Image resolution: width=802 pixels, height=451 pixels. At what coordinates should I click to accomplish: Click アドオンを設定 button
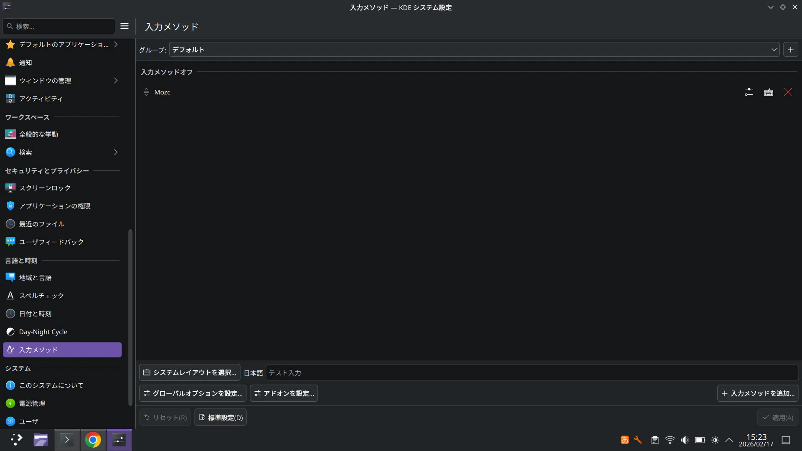(x=284, y=393)
